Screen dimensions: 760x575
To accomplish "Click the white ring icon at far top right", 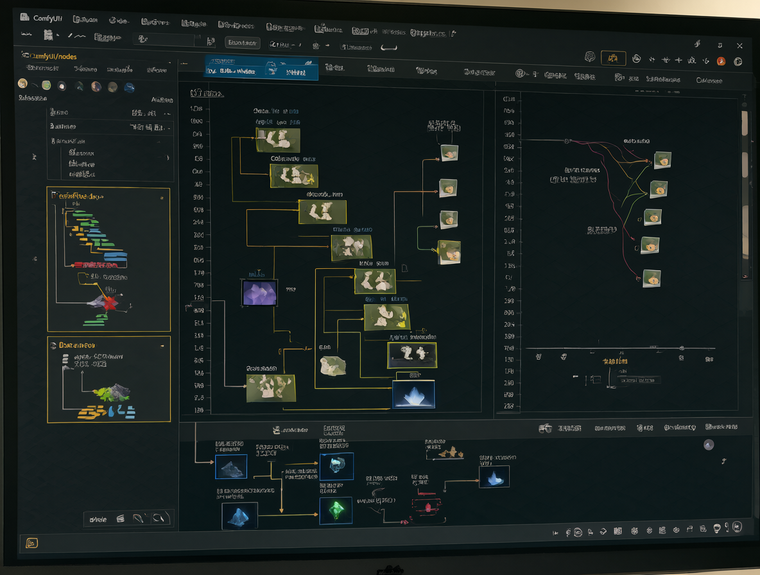I will tap(738, 62).
